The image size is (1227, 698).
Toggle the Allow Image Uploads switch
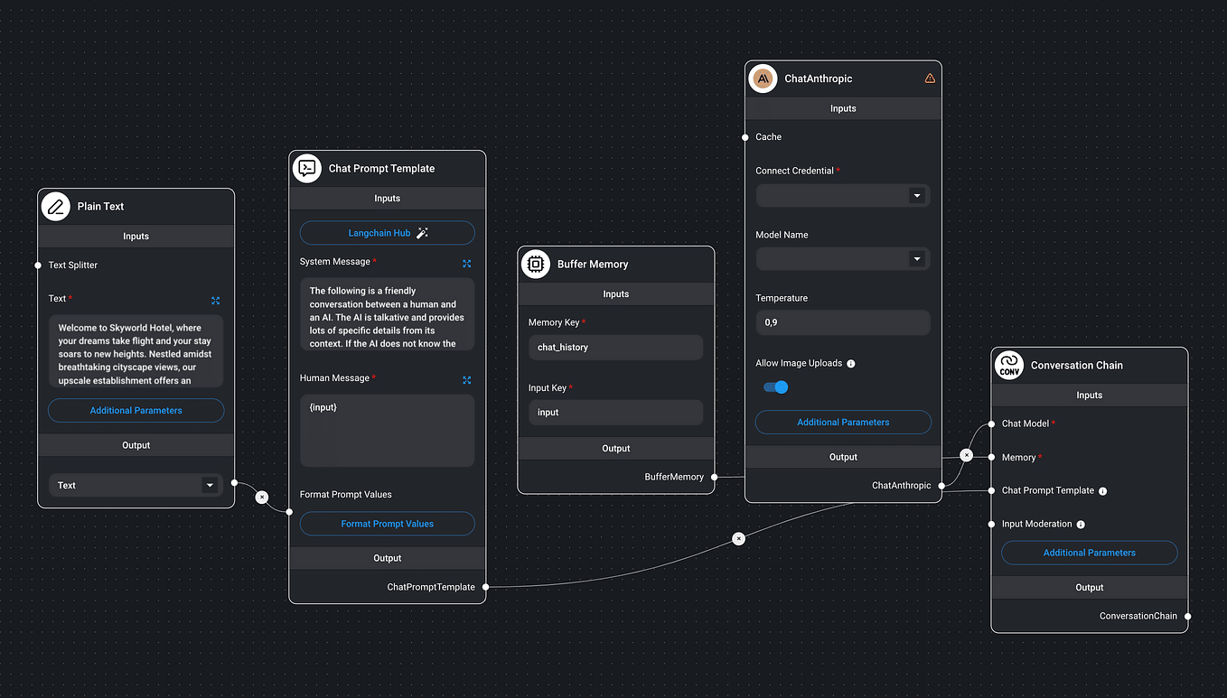pyautogui.click(x=776, y=387)
